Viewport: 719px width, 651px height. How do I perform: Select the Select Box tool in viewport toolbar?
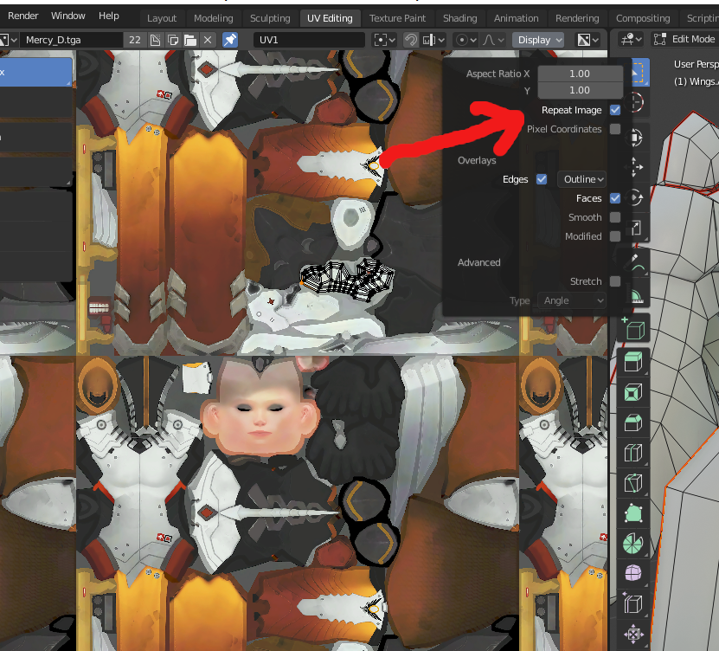click(640, 72)
